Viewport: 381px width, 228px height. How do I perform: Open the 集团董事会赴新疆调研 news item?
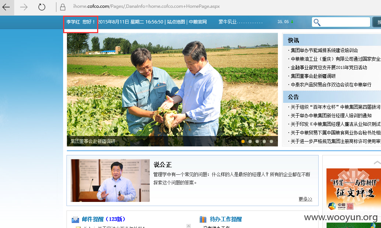(313, 76)
